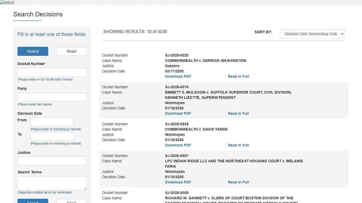The width and height of the screenshot is (362, 203).
Task: Click the top Reset button above Docket Number
Action: point(71,51)
